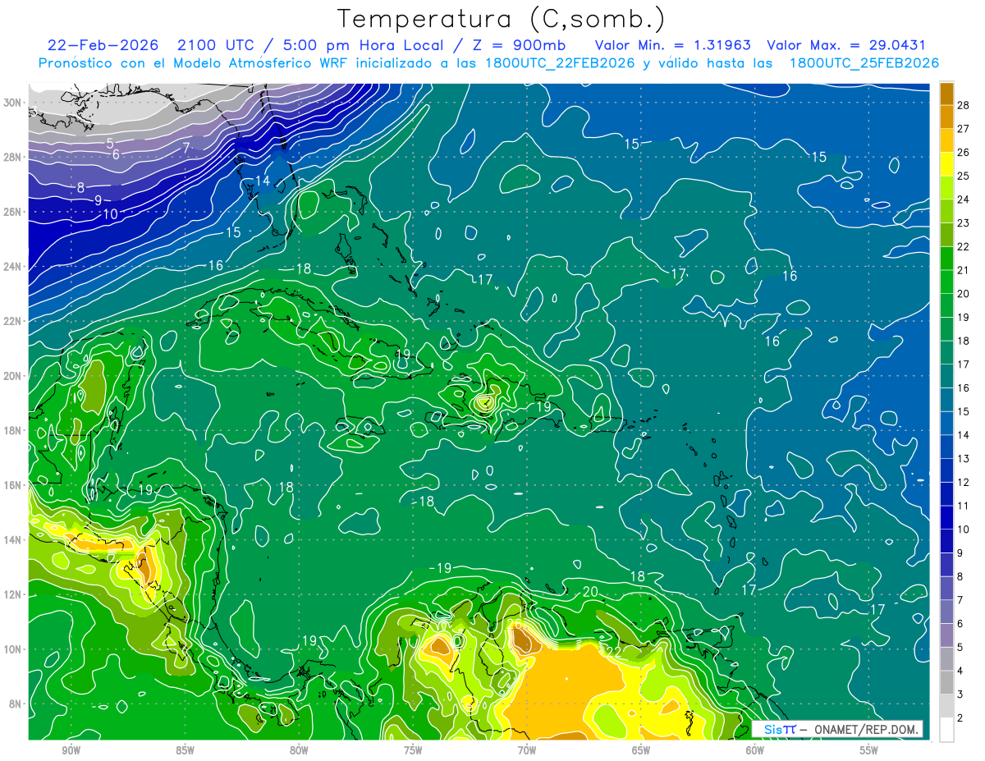Click the 10N latitude axis label
This screenshot has width=985, height=761.
coord(13,649)
